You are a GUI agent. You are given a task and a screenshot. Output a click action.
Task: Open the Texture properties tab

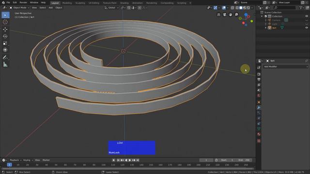tap(259, 141)
